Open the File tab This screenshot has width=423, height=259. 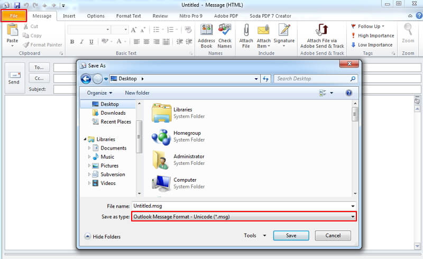tap(14, 16)
